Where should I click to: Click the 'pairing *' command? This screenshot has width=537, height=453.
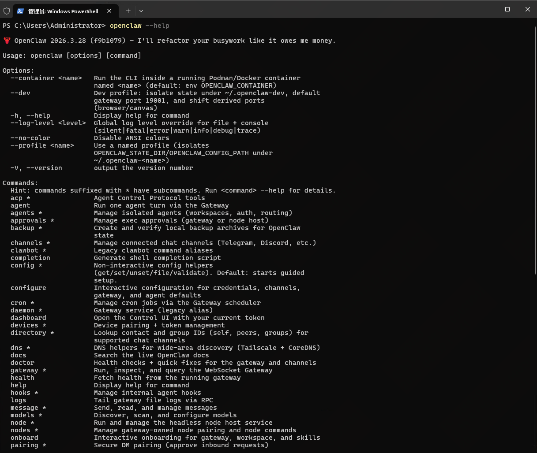[x=28, y=445]
